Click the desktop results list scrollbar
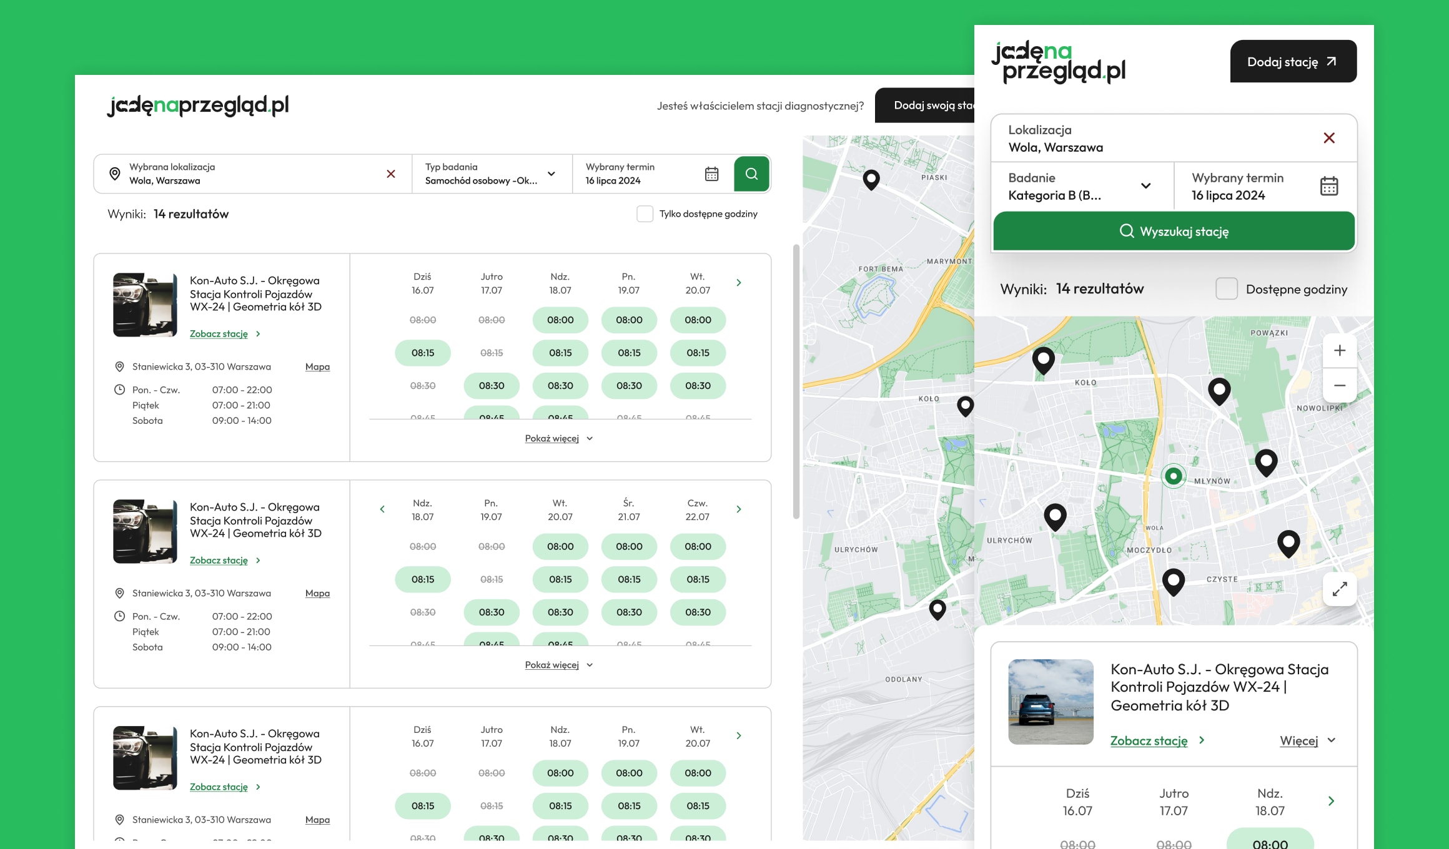Image resolution: width=1449 pixels, height=849 pixels. (x=796, y=381)
